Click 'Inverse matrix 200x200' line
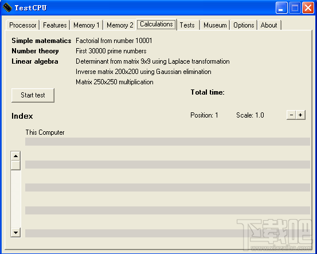Screen dimensions: 317x254 click(x=143, y=72)
